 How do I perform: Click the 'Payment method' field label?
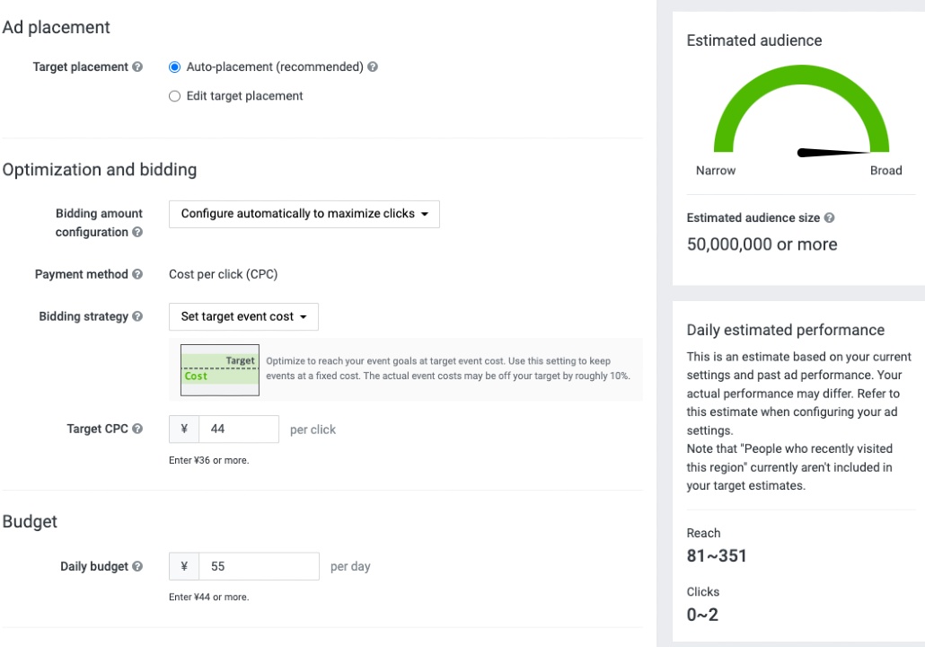tap(82, 274)
